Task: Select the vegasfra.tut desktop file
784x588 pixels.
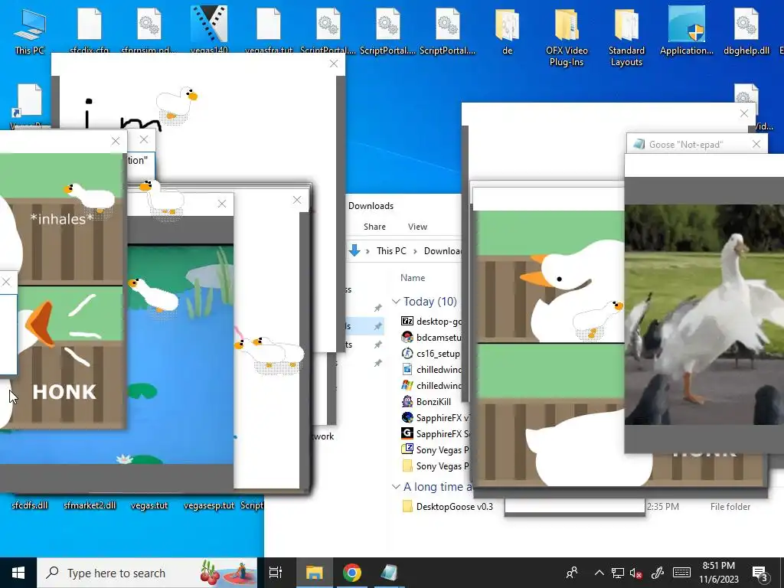Action: (269, 29)
